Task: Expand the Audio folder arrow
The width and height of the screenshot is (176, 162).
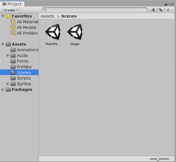Action: 8,56
